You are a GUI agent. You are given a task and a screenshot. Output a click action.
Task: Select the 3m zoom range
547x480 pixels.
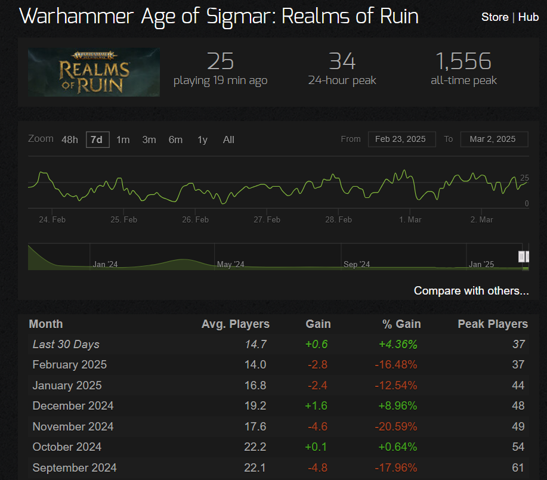point(149,140)
